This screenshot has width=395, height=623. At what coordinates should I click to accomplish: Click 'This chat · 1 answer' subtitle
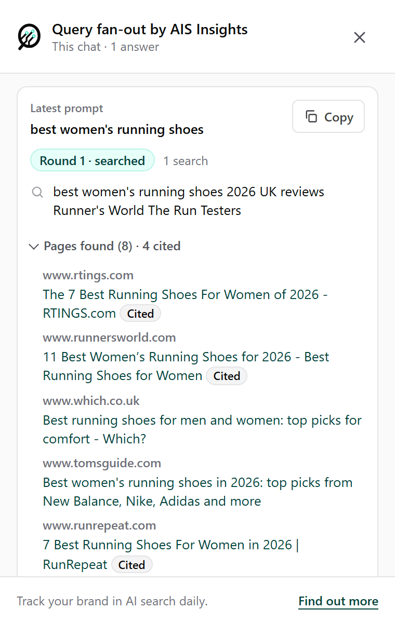(x=106, y=47)
